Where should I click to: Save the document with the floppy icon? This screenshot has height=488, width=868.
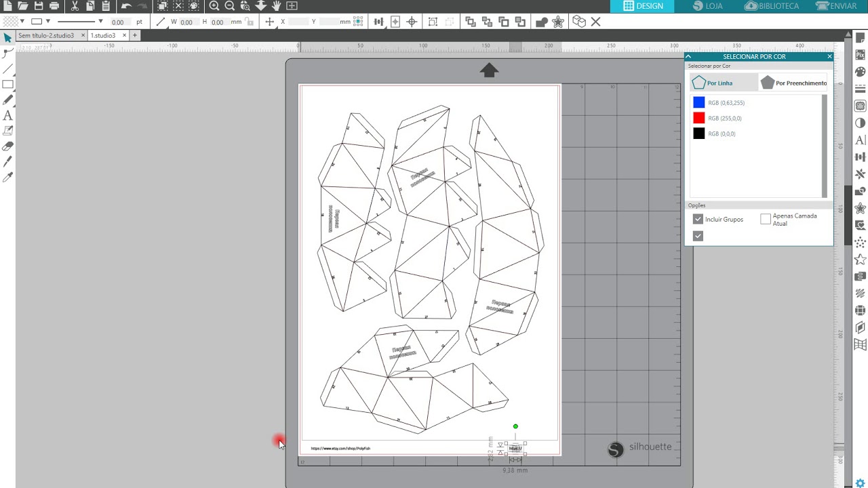[39, 6]
